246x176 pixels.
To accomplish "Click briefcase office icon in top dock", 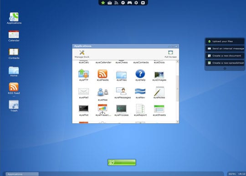I will tap(110, 3).
